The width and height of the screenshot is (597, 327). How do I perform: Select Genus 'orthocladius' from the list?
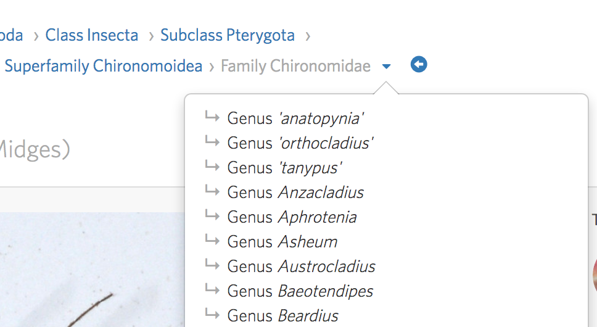300,143
